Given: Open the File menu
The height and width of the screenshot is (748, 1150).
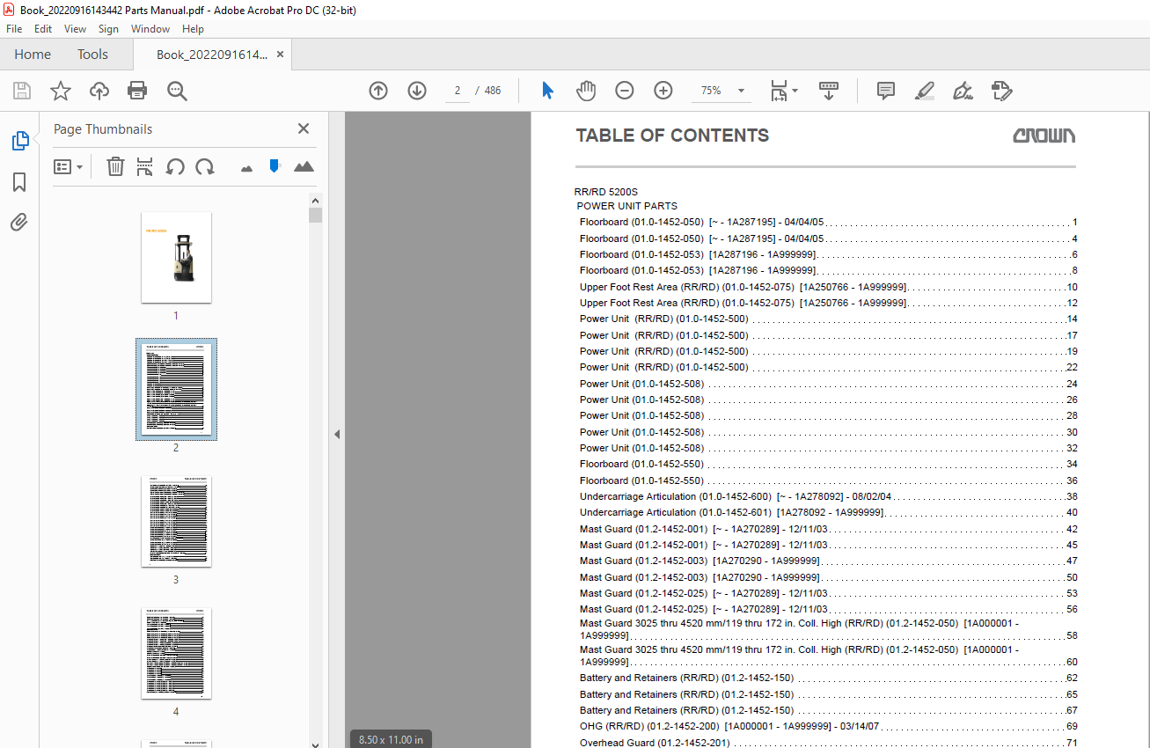Looking at the screenshot, I should (x=14, y=29).
